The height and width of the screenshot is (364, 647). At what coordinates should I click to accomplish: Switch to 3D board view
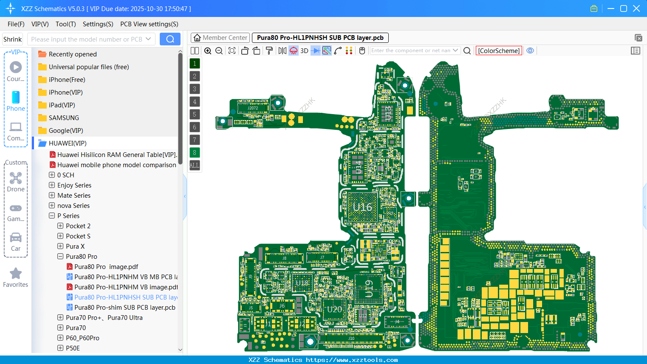click(304, 50)
